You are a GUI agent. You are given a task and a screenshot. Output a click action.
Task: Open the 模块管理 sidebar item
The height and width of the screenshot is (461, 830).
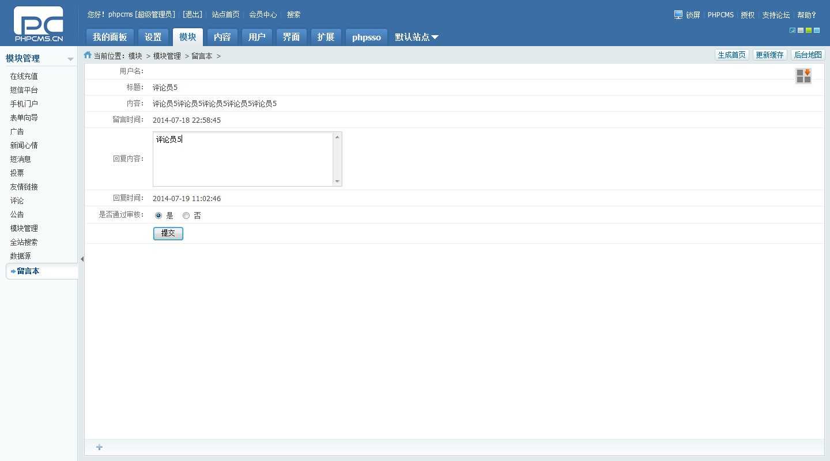24,228
